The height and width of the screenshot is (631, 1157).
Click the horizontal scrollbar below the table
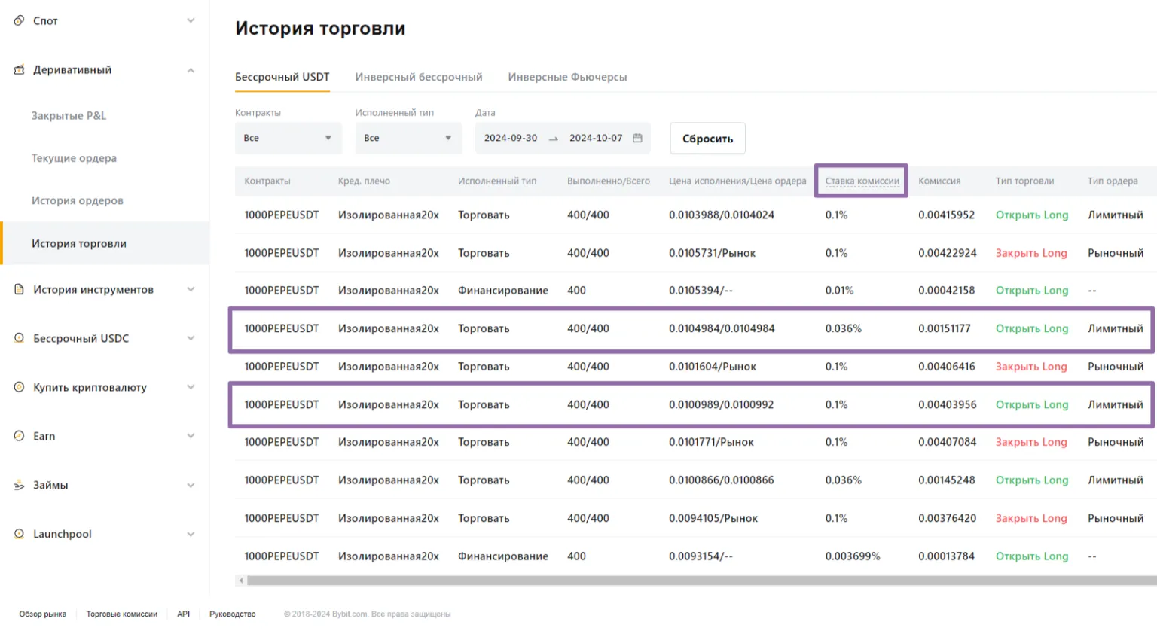pos(678,581)
